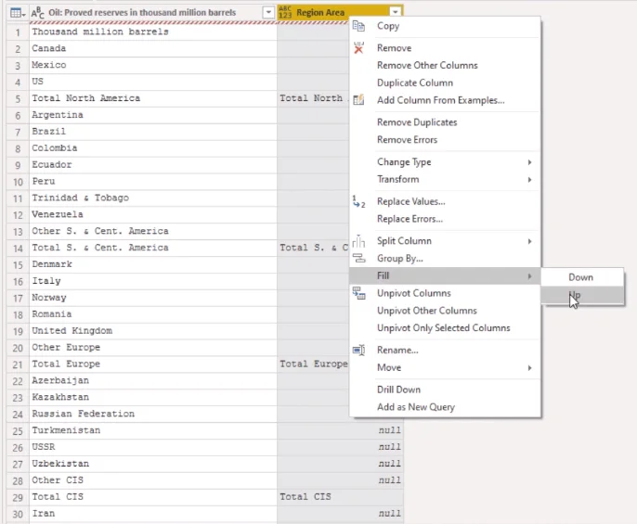The image size is (637, 524).
Task: Click the ABC text type icon of Oil column
Action: coord(38,13)
